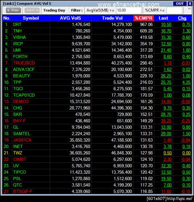
Task: Go to previous page with Prev button
Action: pyautogui.click(x=13, y=10)
